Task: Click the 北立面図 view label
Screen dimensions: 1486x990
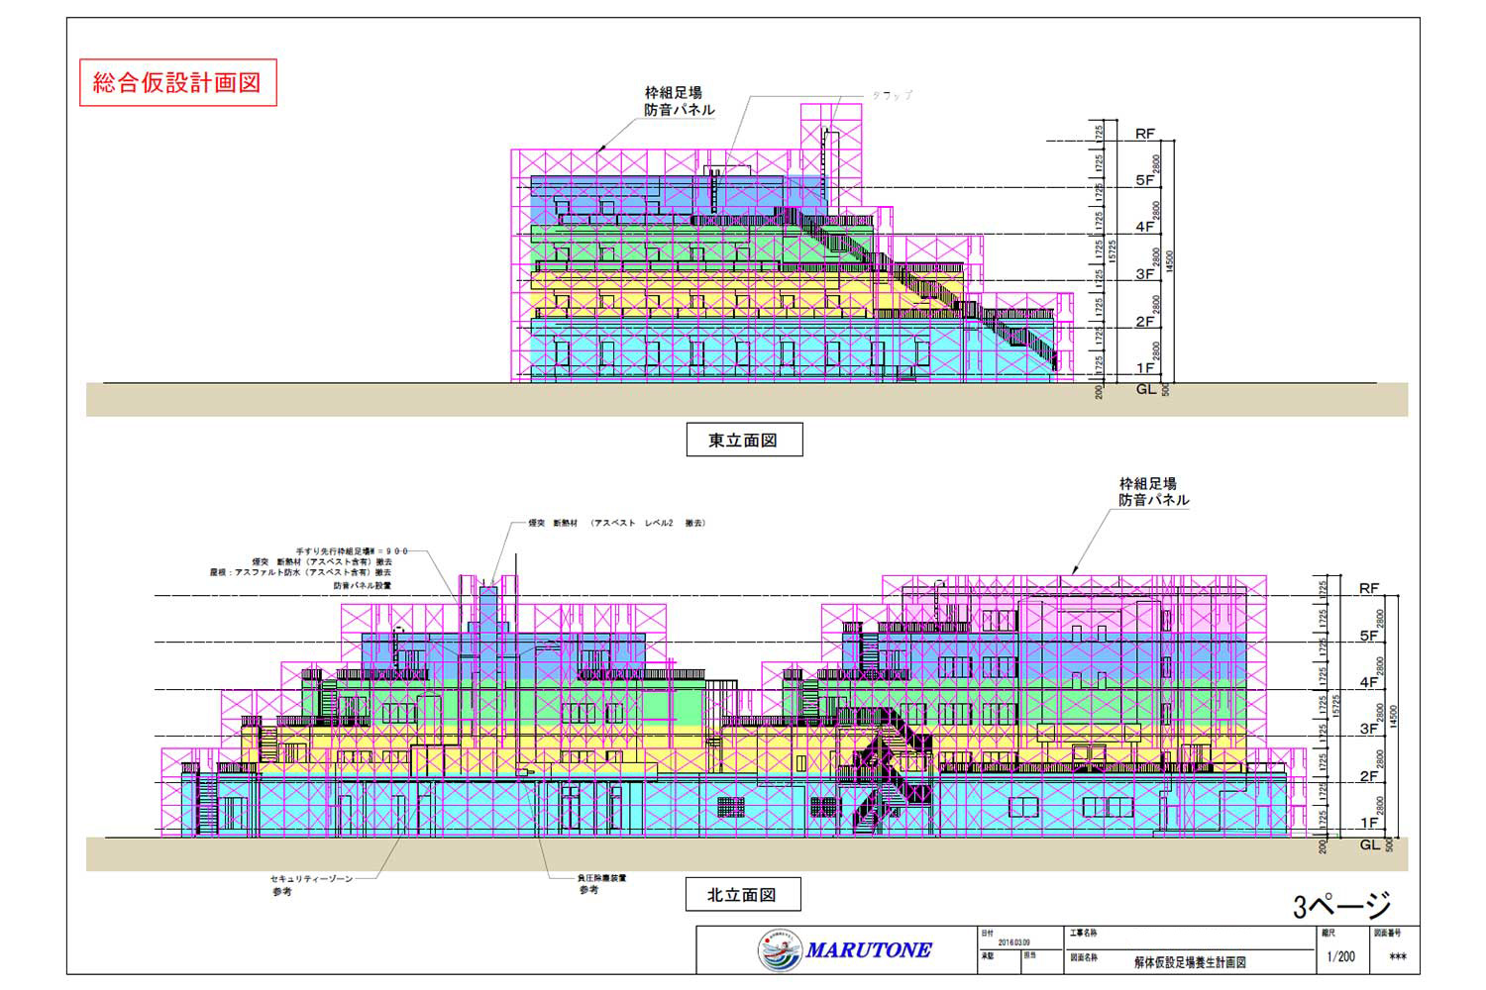Action: point(743,895)
